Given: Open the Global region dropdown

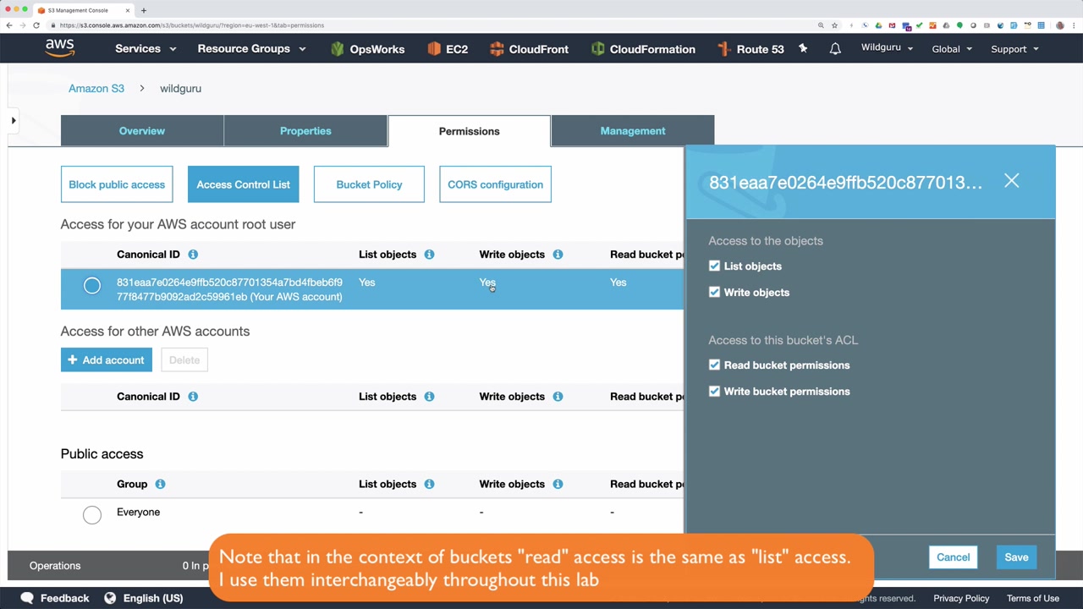Looking at the screenshot, I should point(952,49).
